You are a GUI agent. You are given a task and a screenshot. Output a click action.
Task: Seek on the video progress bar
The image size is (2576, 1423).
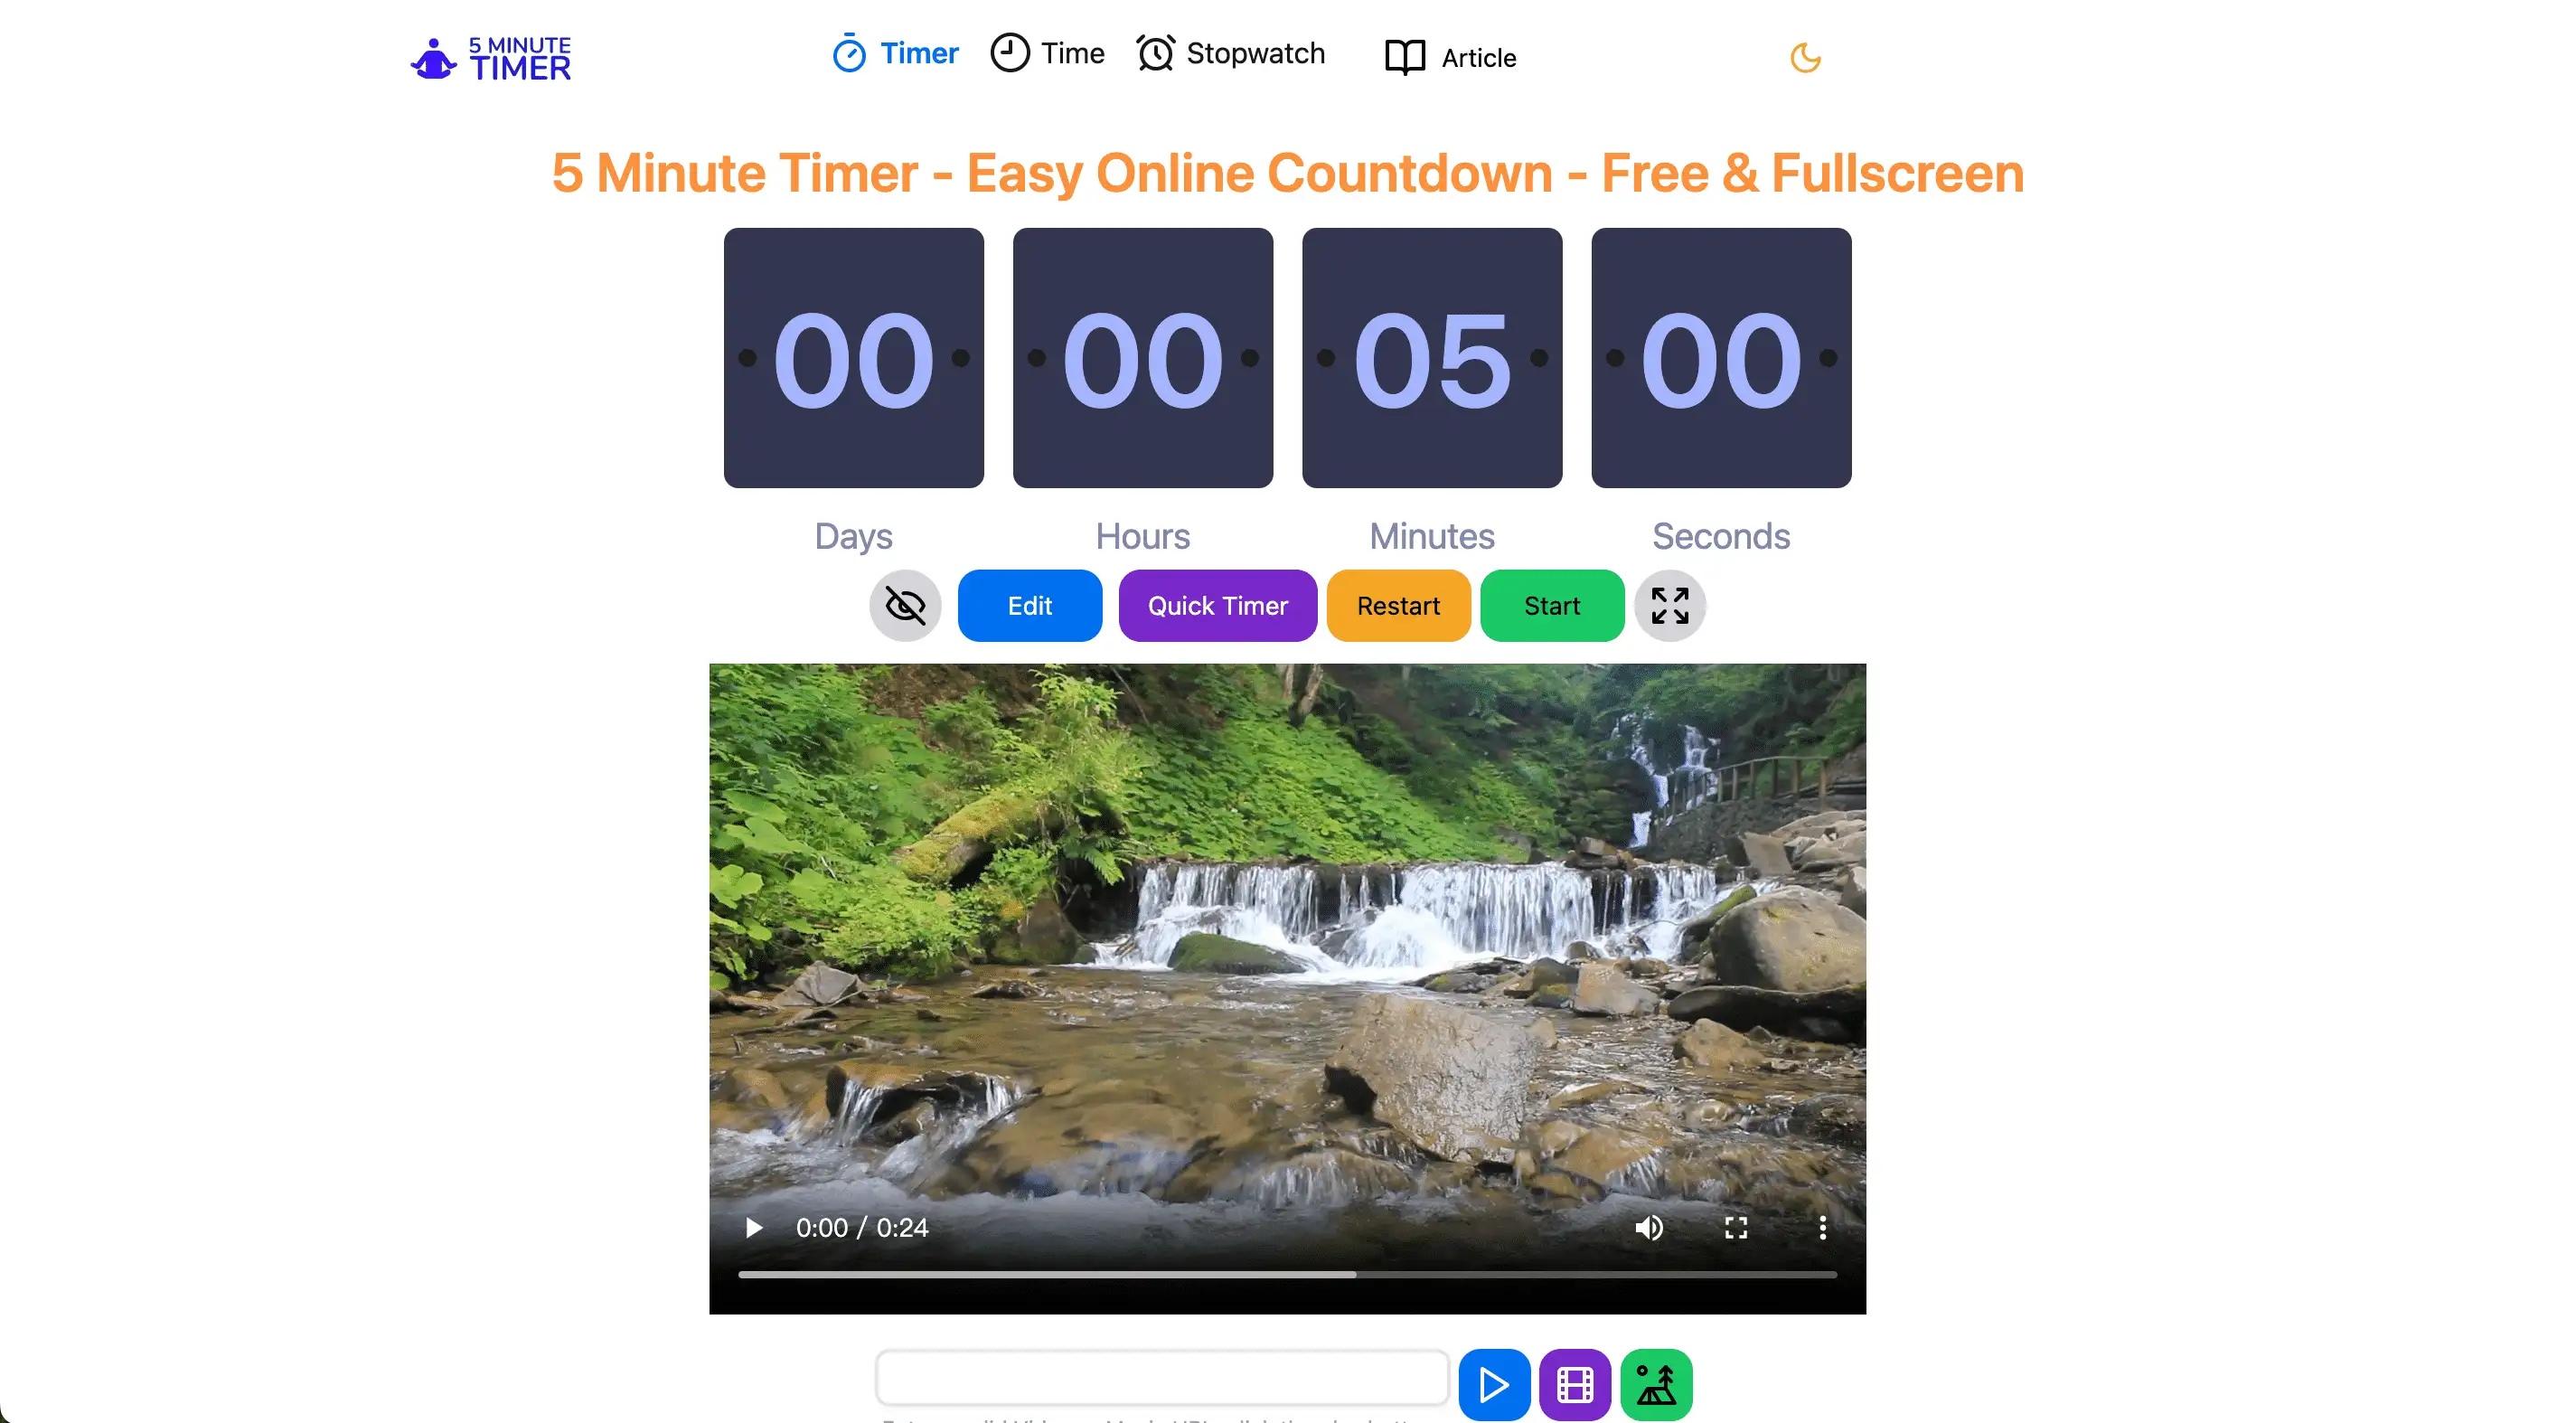[1287, 1274]
